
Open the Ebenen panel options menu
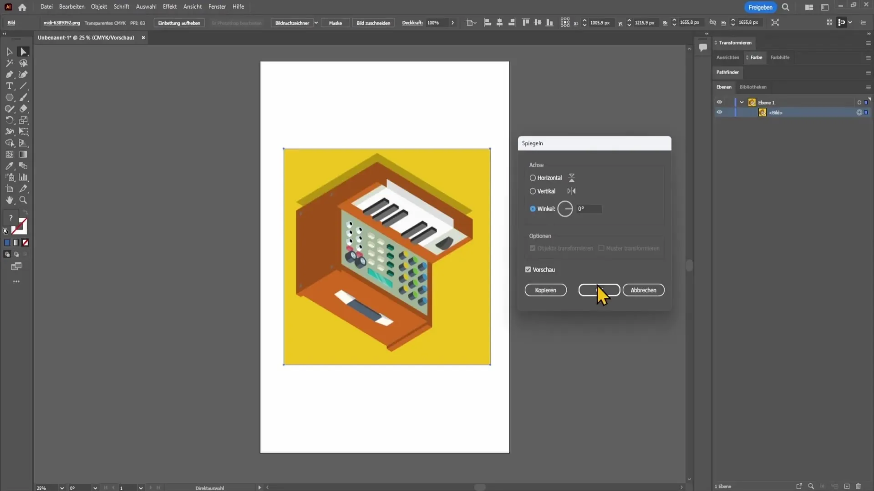coord(868,87)
